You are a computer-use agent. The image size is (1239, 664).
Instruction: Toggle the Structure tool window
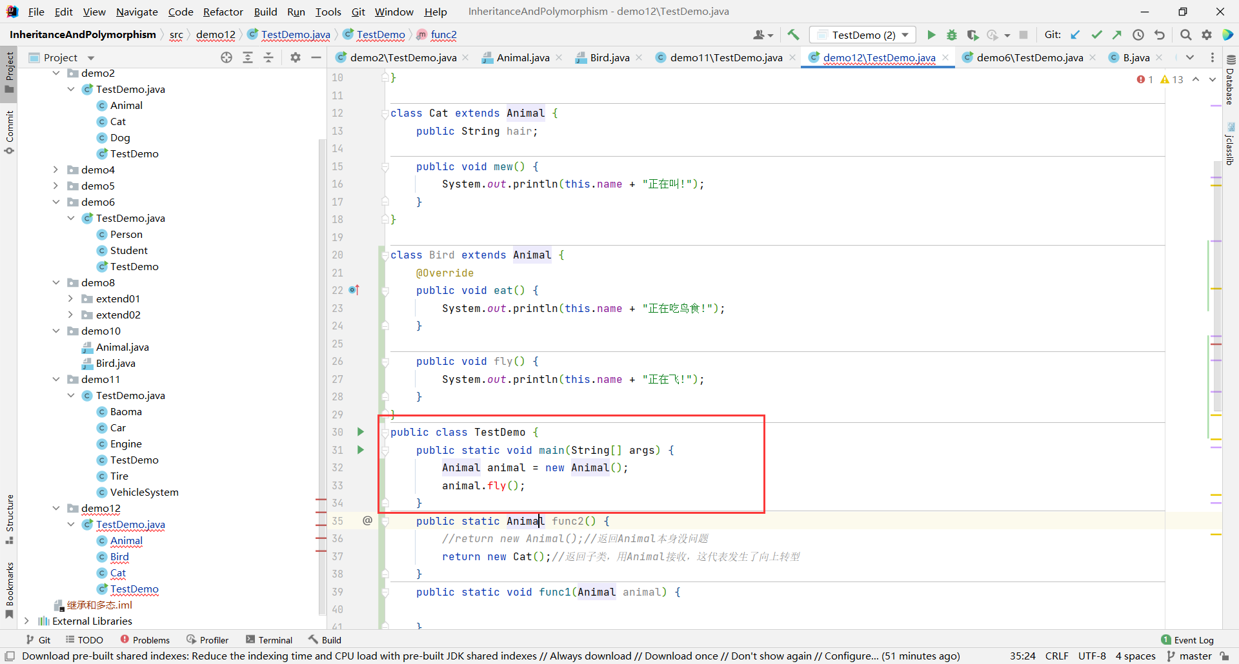(x=9, y=519)
